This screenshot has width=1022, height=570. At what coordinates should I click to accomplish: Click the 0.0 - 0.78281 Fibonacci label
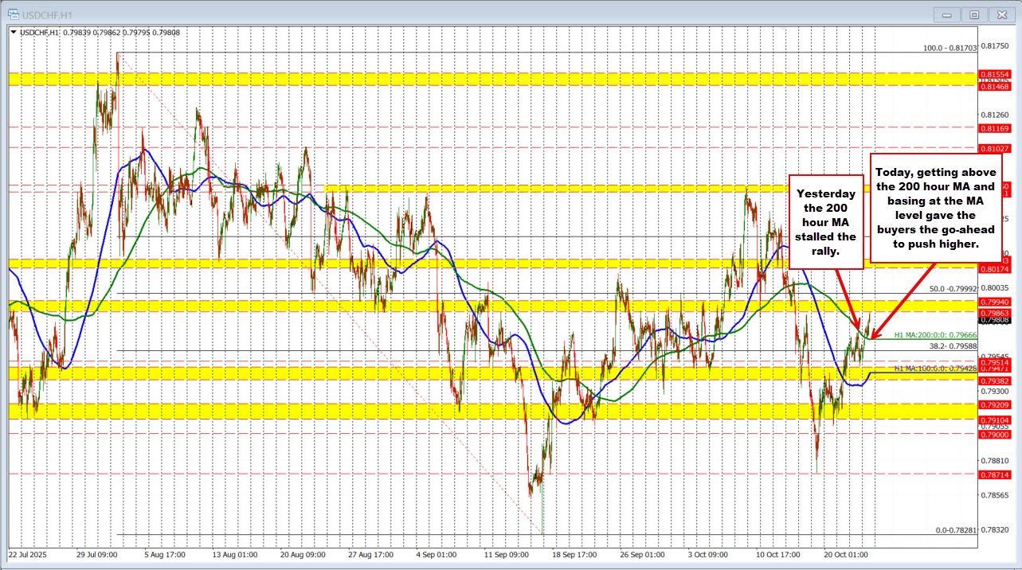[956, 530]
